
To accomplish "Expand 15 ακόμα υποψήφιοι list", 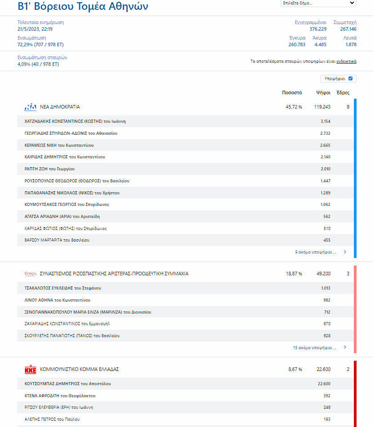I will 314,347.
